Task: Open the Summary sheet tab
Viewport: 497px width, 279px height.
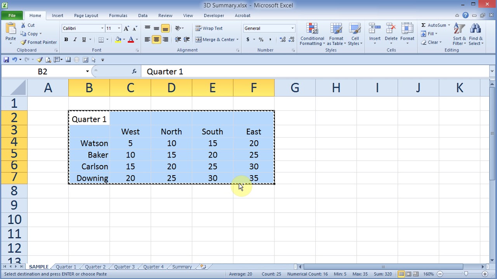Action: (182, 267)
